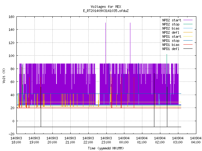The height and width of the screenshot is (151, 202).
Task: Click the y-axis tick value 120
Action: [x=11, y=43]
